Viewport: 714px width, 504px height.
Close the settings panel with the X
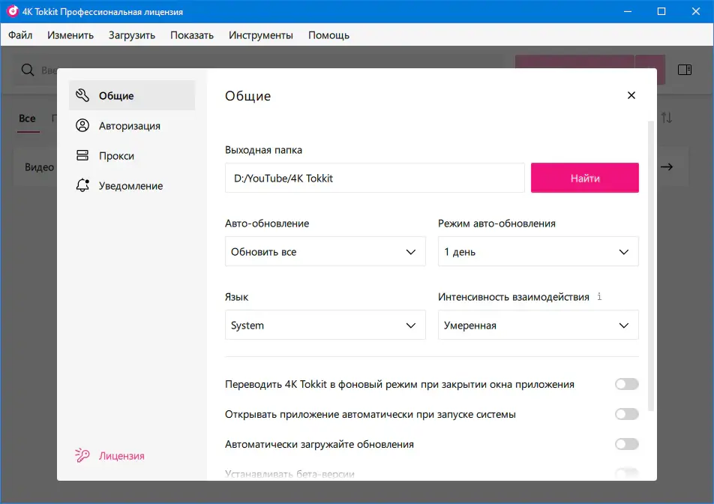(631, 95)
